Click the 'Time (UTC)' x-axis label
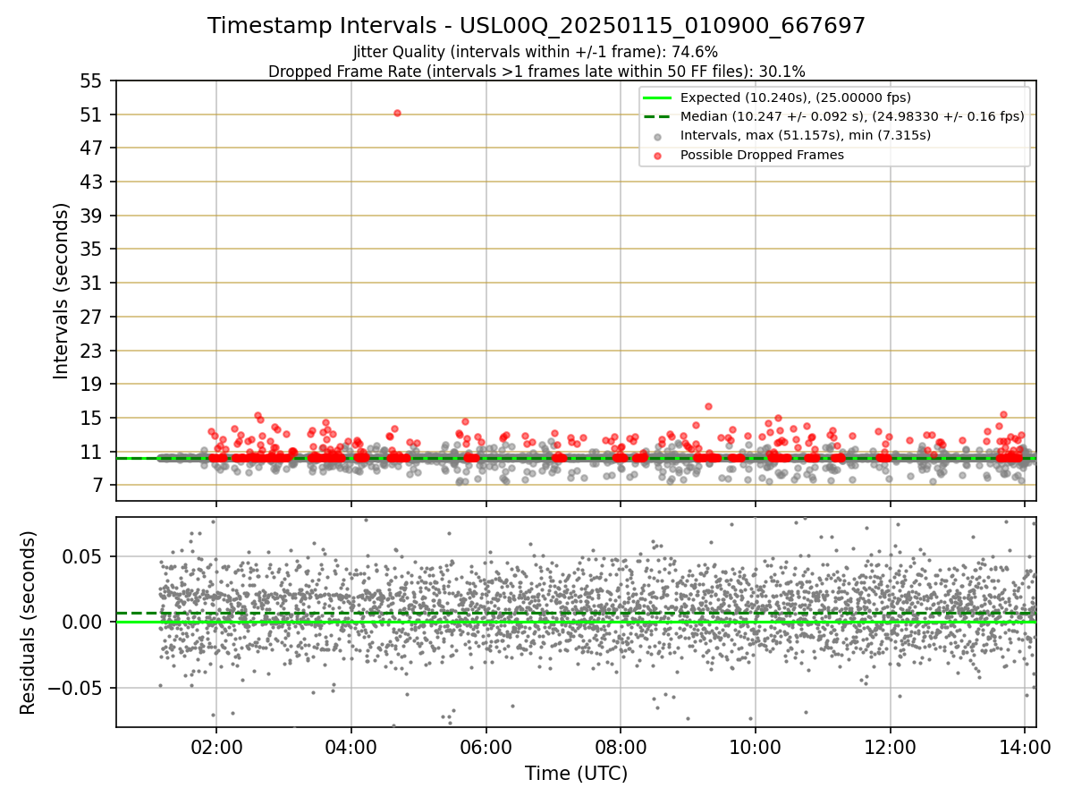 (576, 773)
